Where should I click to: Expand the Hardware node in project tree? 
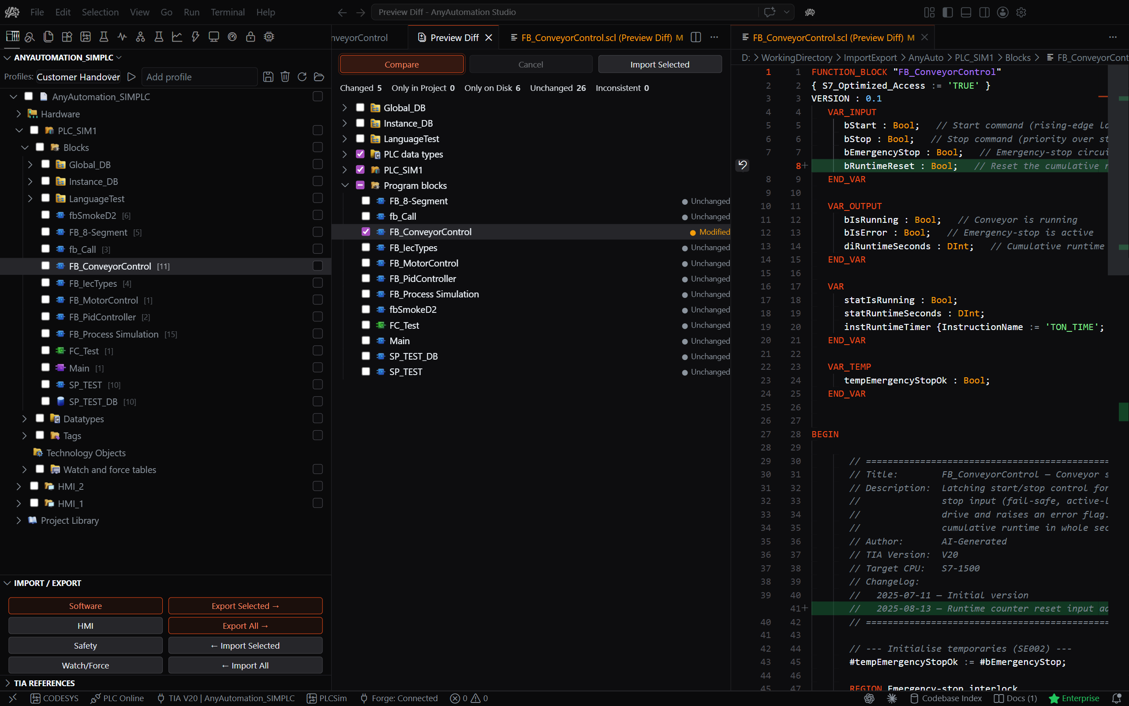tap(19, 113)
